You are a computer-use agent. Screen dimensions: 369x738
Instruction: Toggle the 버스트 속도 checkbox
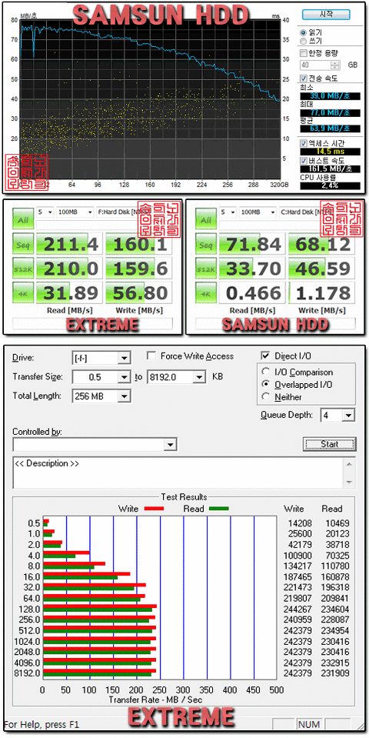(x=304, y=161)
